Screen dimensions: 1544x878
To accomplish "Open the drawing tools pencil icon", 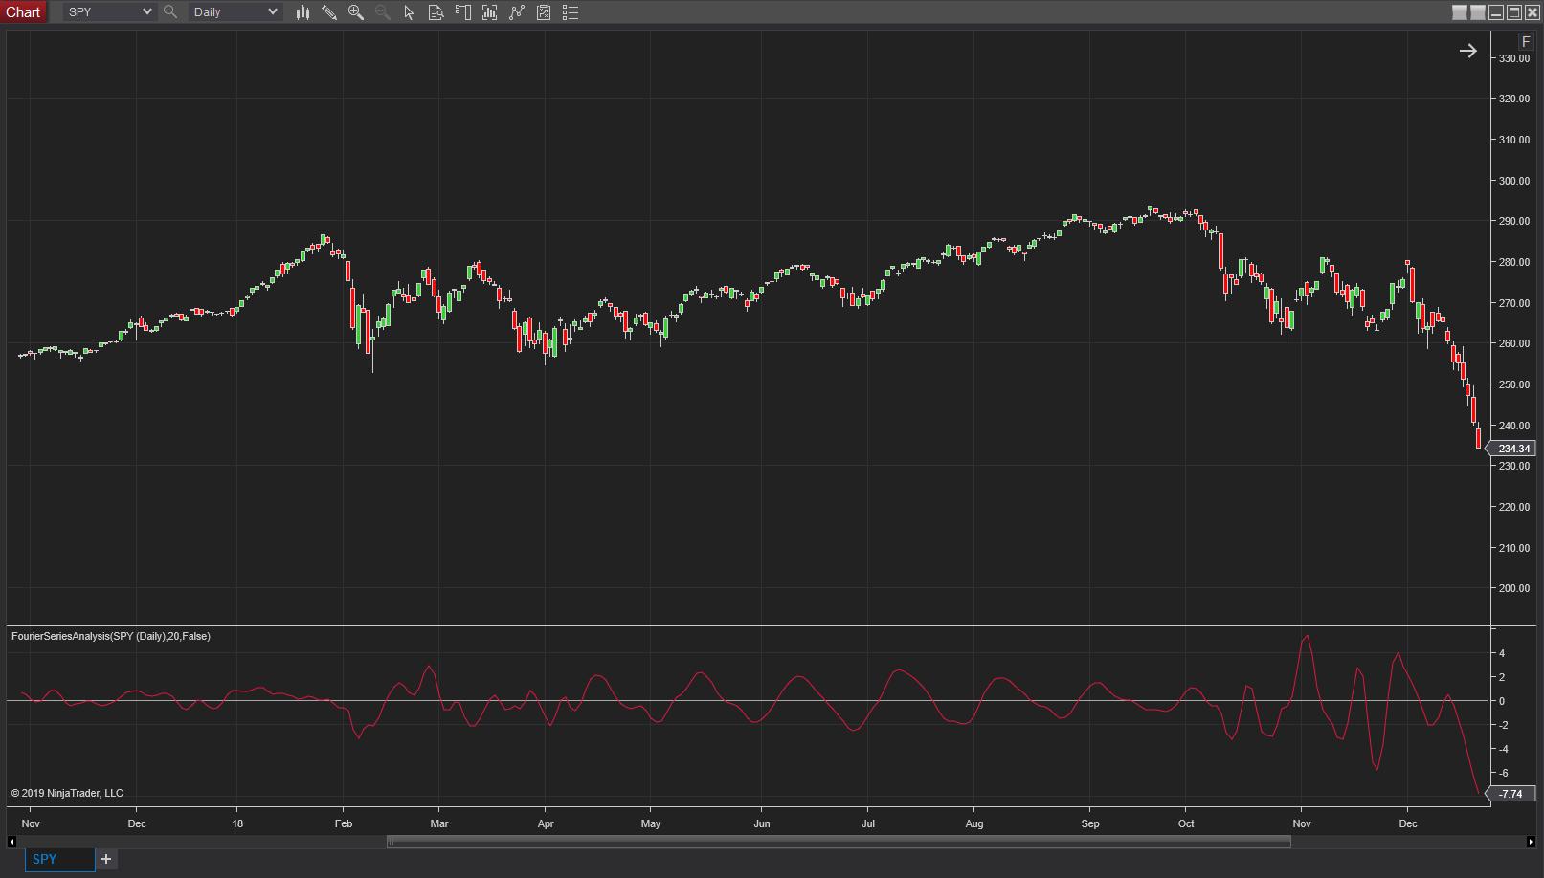I will (329, 12).
